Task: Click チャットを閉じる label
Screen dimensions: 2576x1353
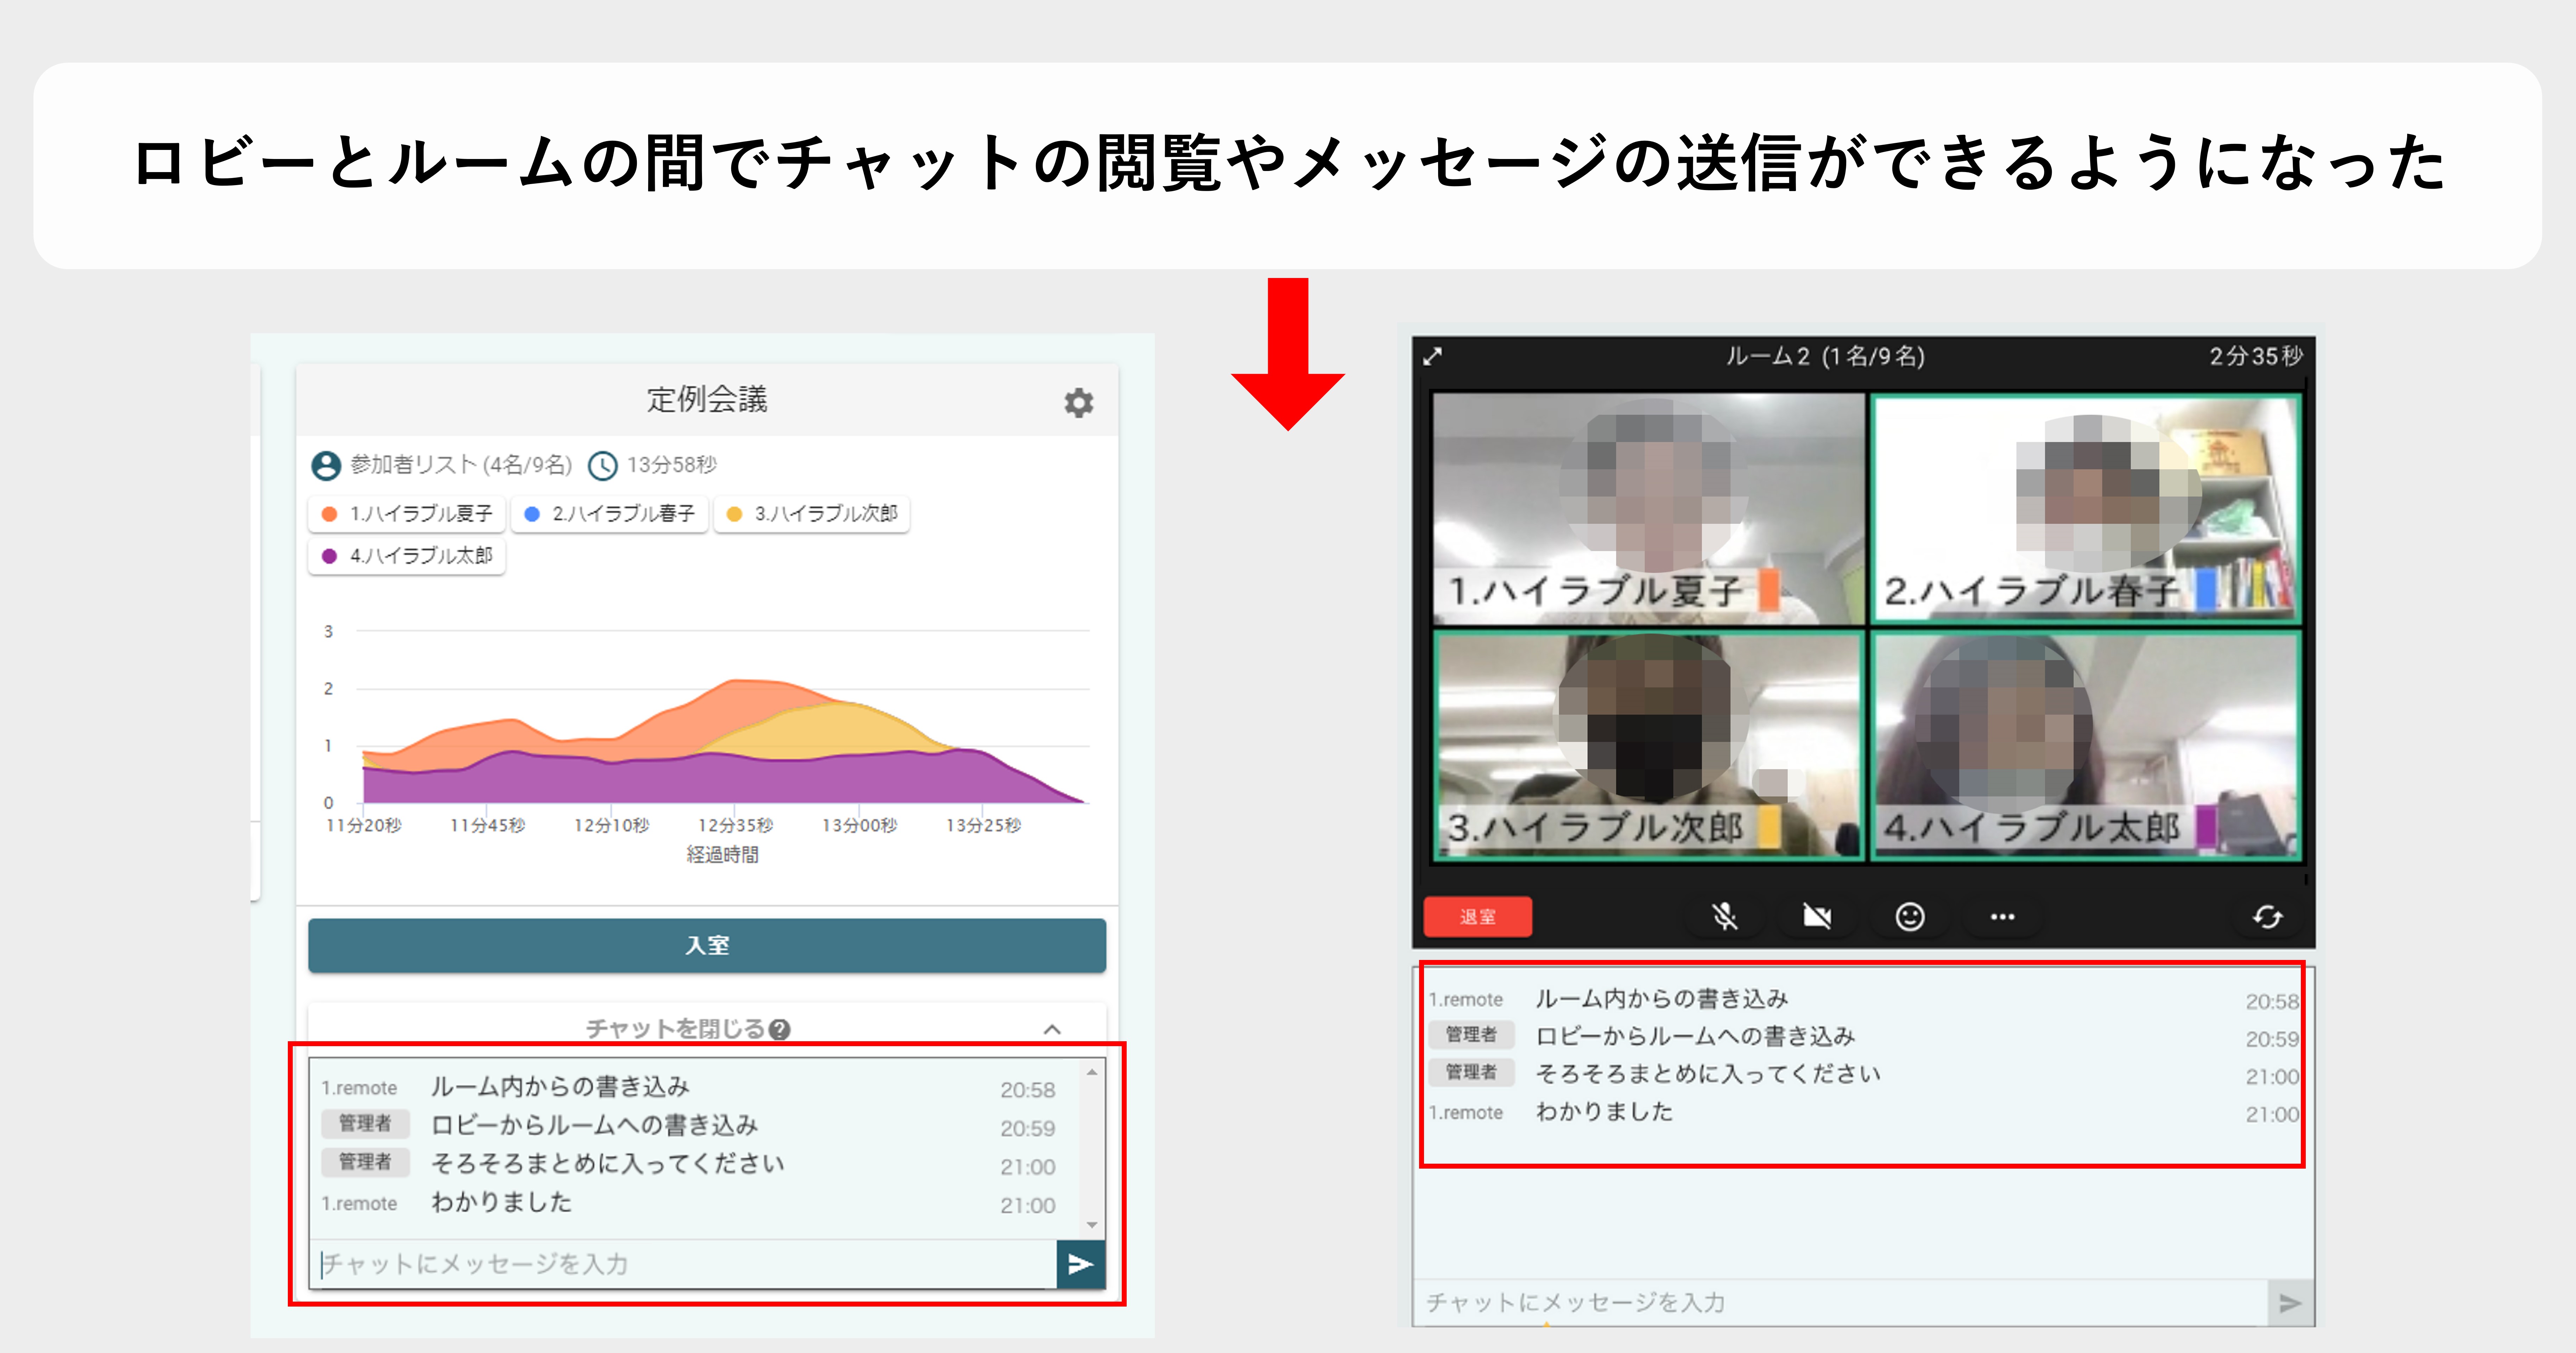Action: click(x=675, y=1029)
